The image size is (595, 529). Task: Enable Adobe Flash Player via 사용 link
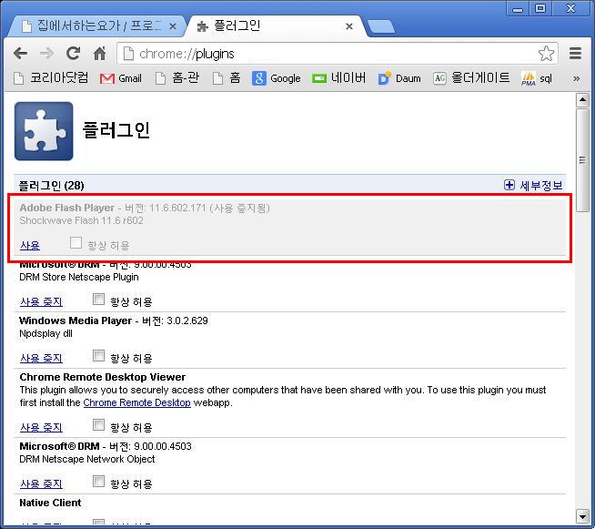(x=30, y=246)
